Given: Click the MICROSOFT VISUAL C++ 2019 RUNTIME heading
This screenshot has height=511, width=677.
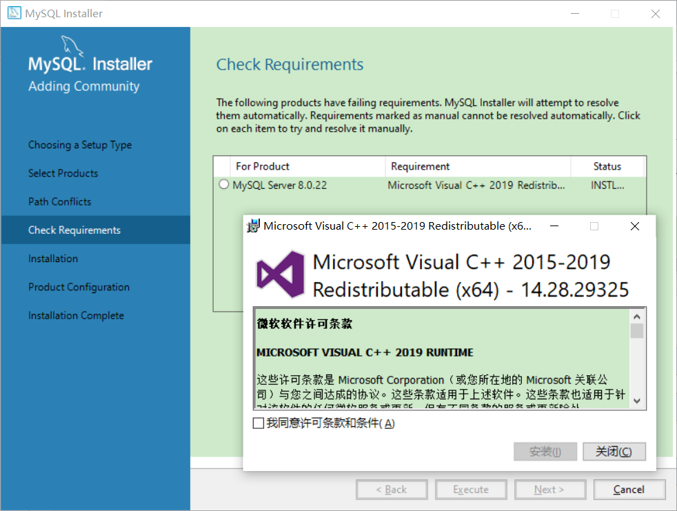Looking at the screenshot, I should pyautogui.click(x=365, y=352).
